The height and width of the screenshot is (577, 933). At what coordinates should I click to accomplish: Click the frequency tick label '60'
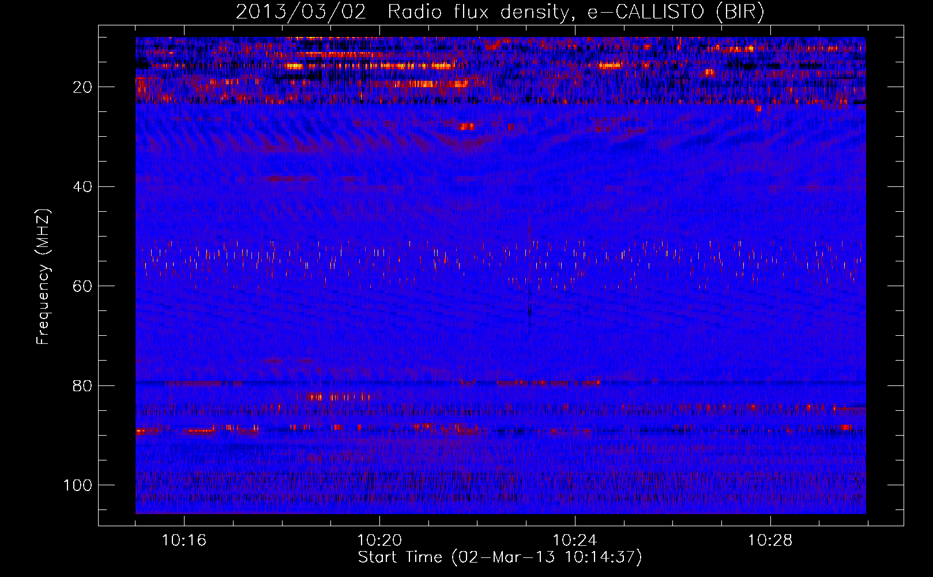point(83,286)
